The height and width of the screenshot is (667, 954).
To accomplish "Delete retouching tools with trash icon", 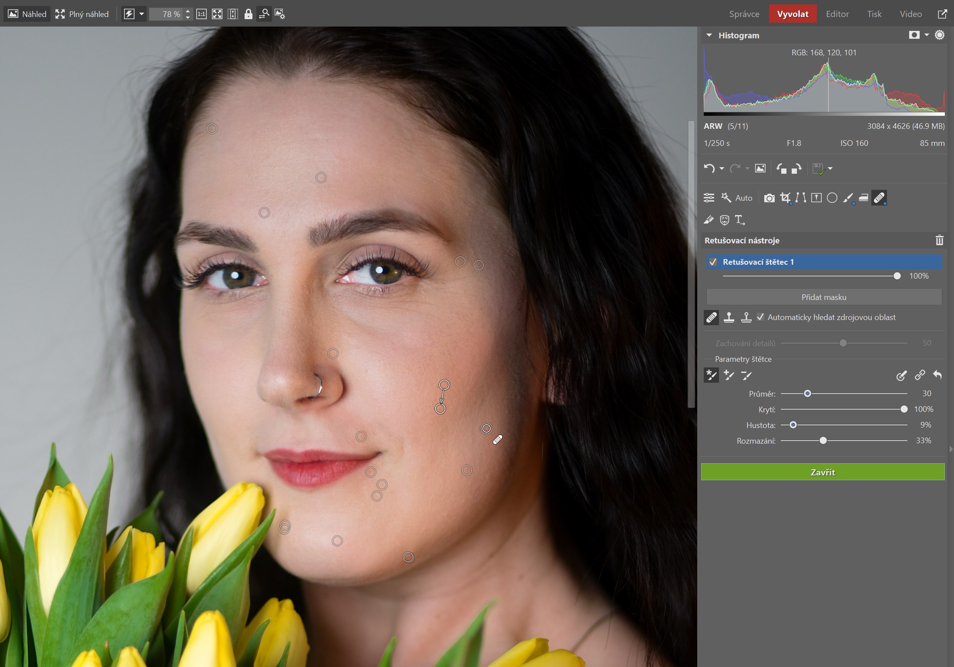I will 939,240.
